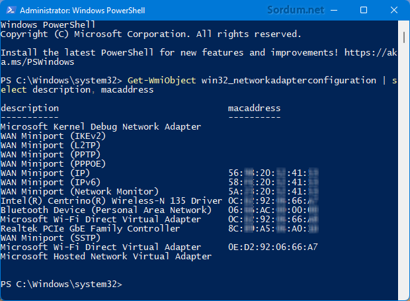The image size is (410, 301).
Task: Click the Microsoft Kernel Debug Network Adapter line
Action: [101, 126]
